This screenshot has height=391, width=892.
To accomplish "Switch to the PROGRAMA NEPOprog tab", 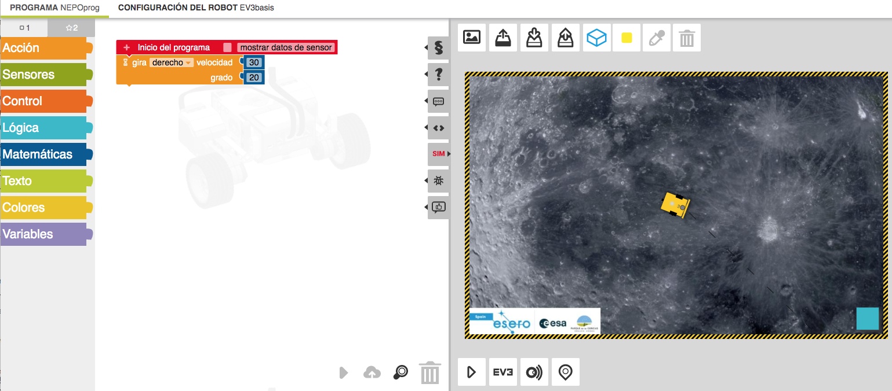I will (x=54, y=8).
